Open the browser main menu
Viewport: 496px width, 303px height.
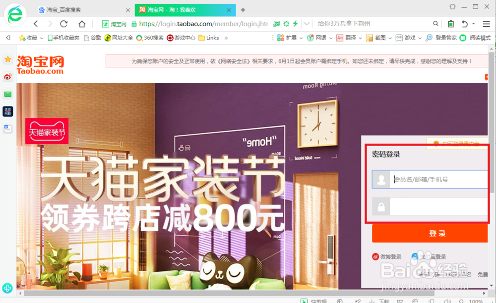486,23
